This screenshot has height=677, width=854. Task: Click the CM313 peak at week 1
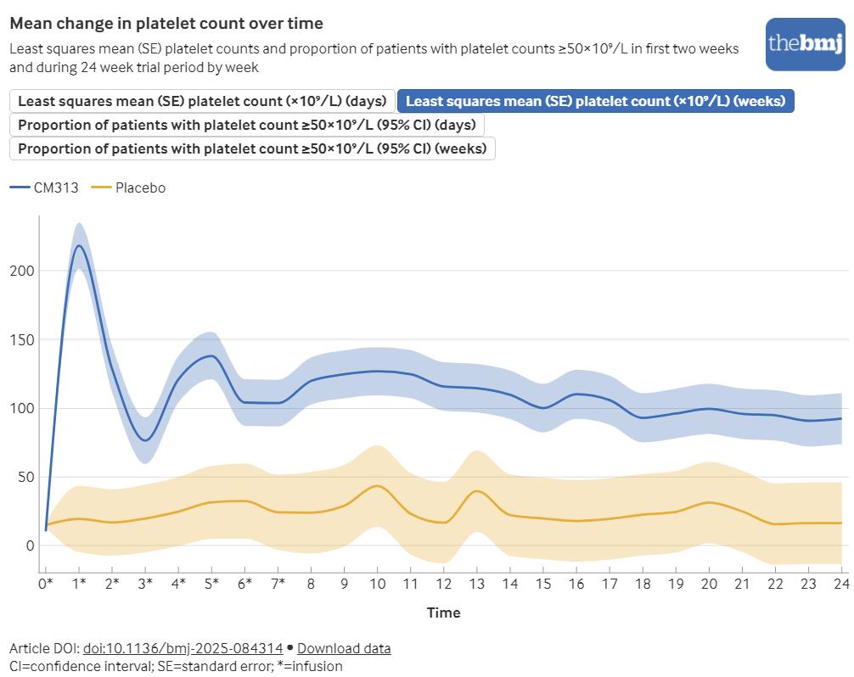[x=79, y=246]
